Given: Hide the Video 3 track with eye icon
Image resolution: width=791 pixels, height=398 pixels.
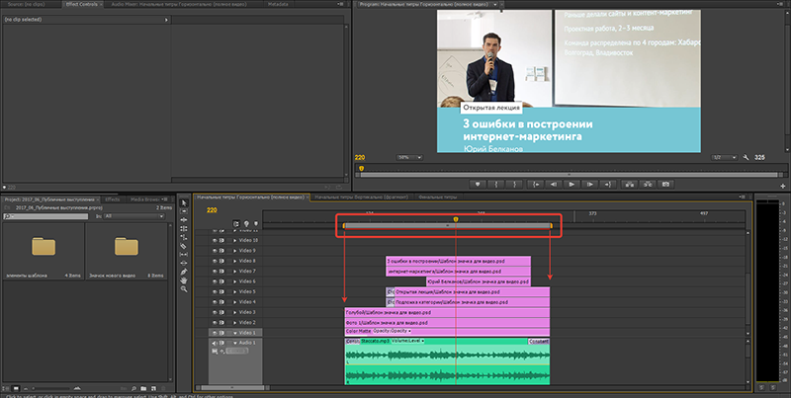Looking at the screenshot, I should [x=216, y=312].
